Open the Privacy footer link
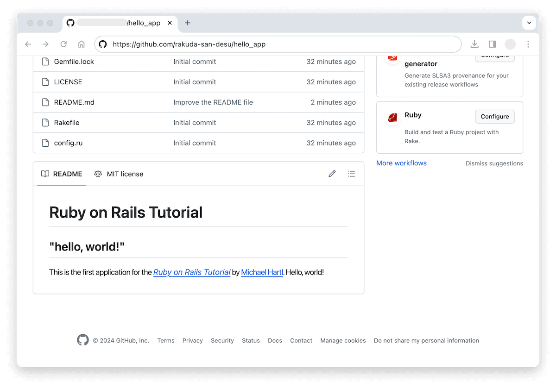 193,340
